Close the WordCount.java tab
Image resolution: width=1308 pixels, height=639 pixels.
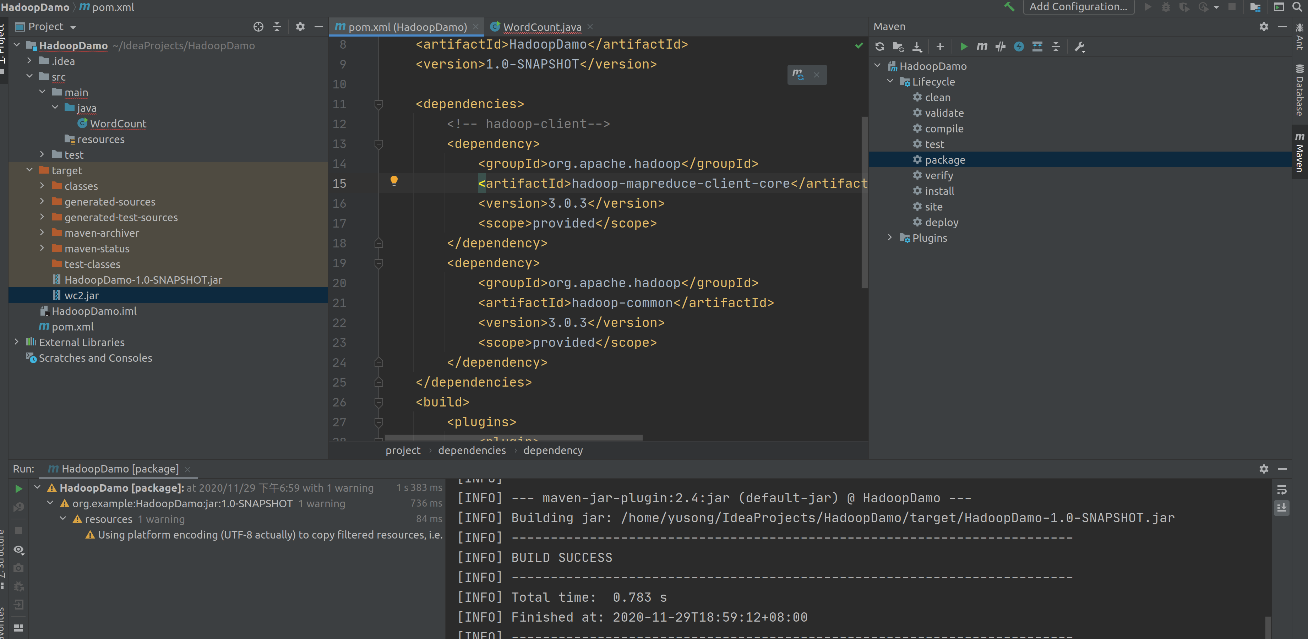pos(590,27)
